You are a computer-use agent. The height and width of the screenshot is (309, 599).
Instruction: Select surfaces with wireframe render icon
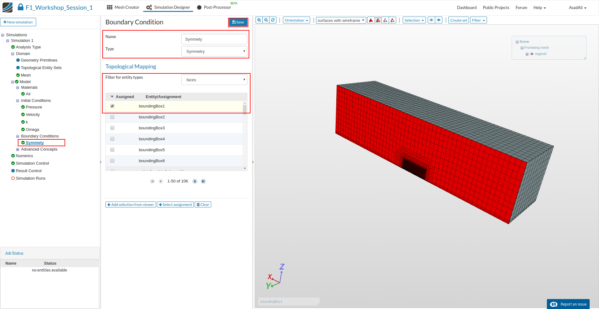(x=378, y=20)
